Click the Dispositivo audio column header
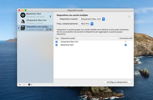The height and width of the screenshot is (100, 153). pos(68,38)
